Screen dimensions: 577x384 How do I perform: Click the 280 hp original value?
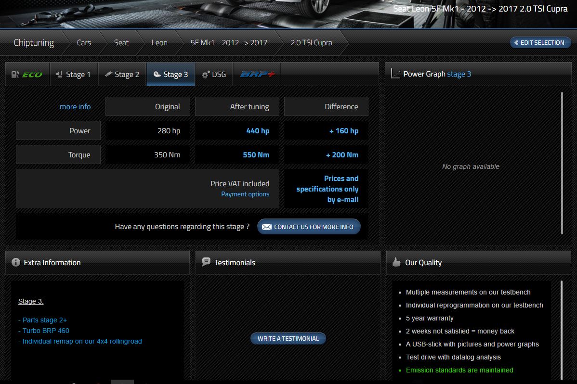click(x=169, y=131)
